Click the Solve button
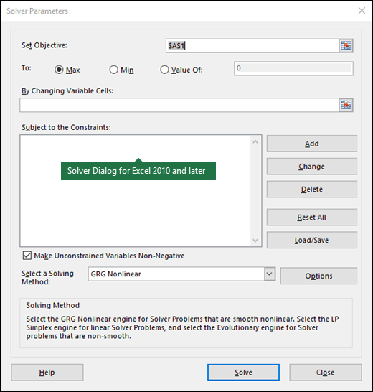This screenshot has width=373, height=392. click(x=243, y=373)
